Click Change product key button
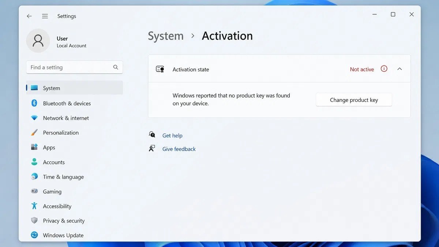439x247 pixels. point(354,100)
